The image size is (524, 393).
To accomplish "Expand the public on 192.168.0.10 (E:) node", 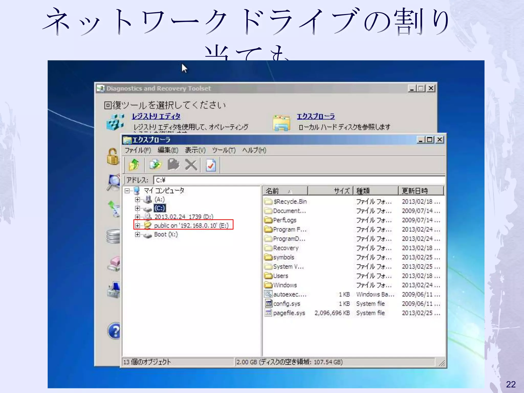I will (x=137, y=226).
